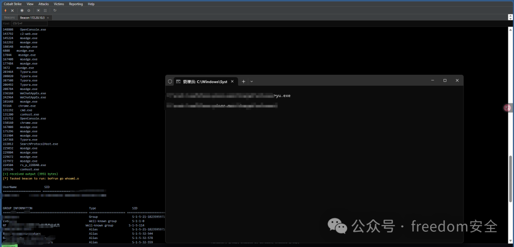Switch to the Beacons tab
This screenshot has height=247, width=514.
[10, 17]
